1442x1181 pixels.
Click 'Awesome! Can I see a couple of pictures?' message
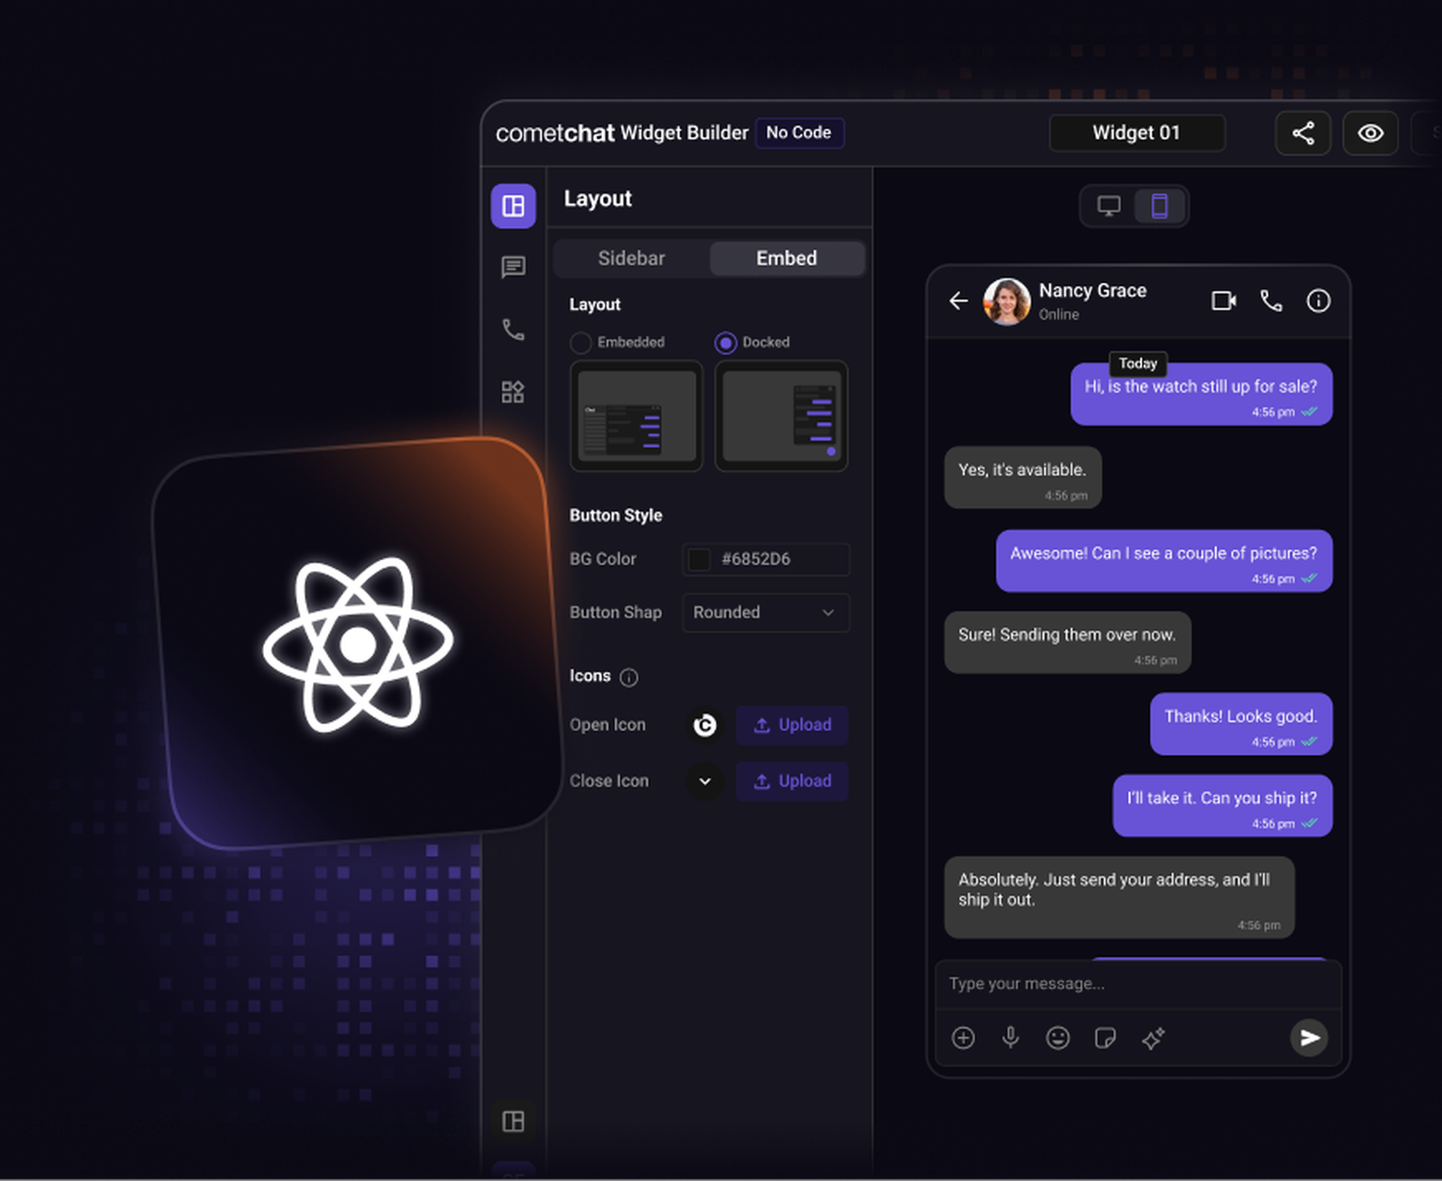click(x=1164, y=560)
